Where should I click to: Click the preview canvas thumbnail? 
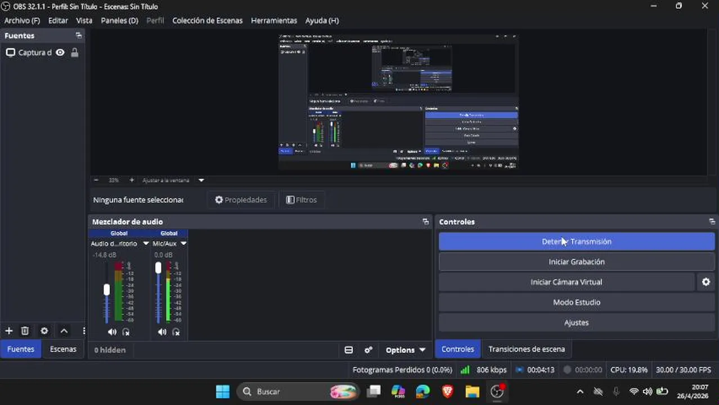[x=398, y=101]
